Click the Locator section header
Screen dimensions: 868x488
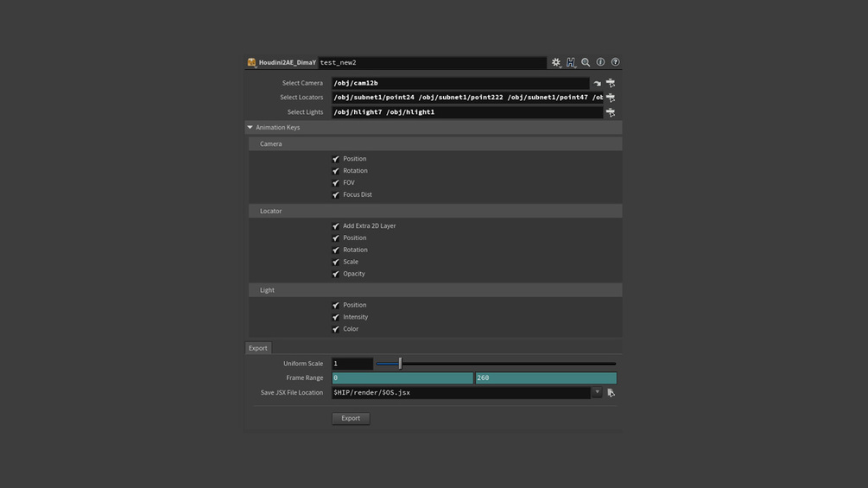[435, 211]
